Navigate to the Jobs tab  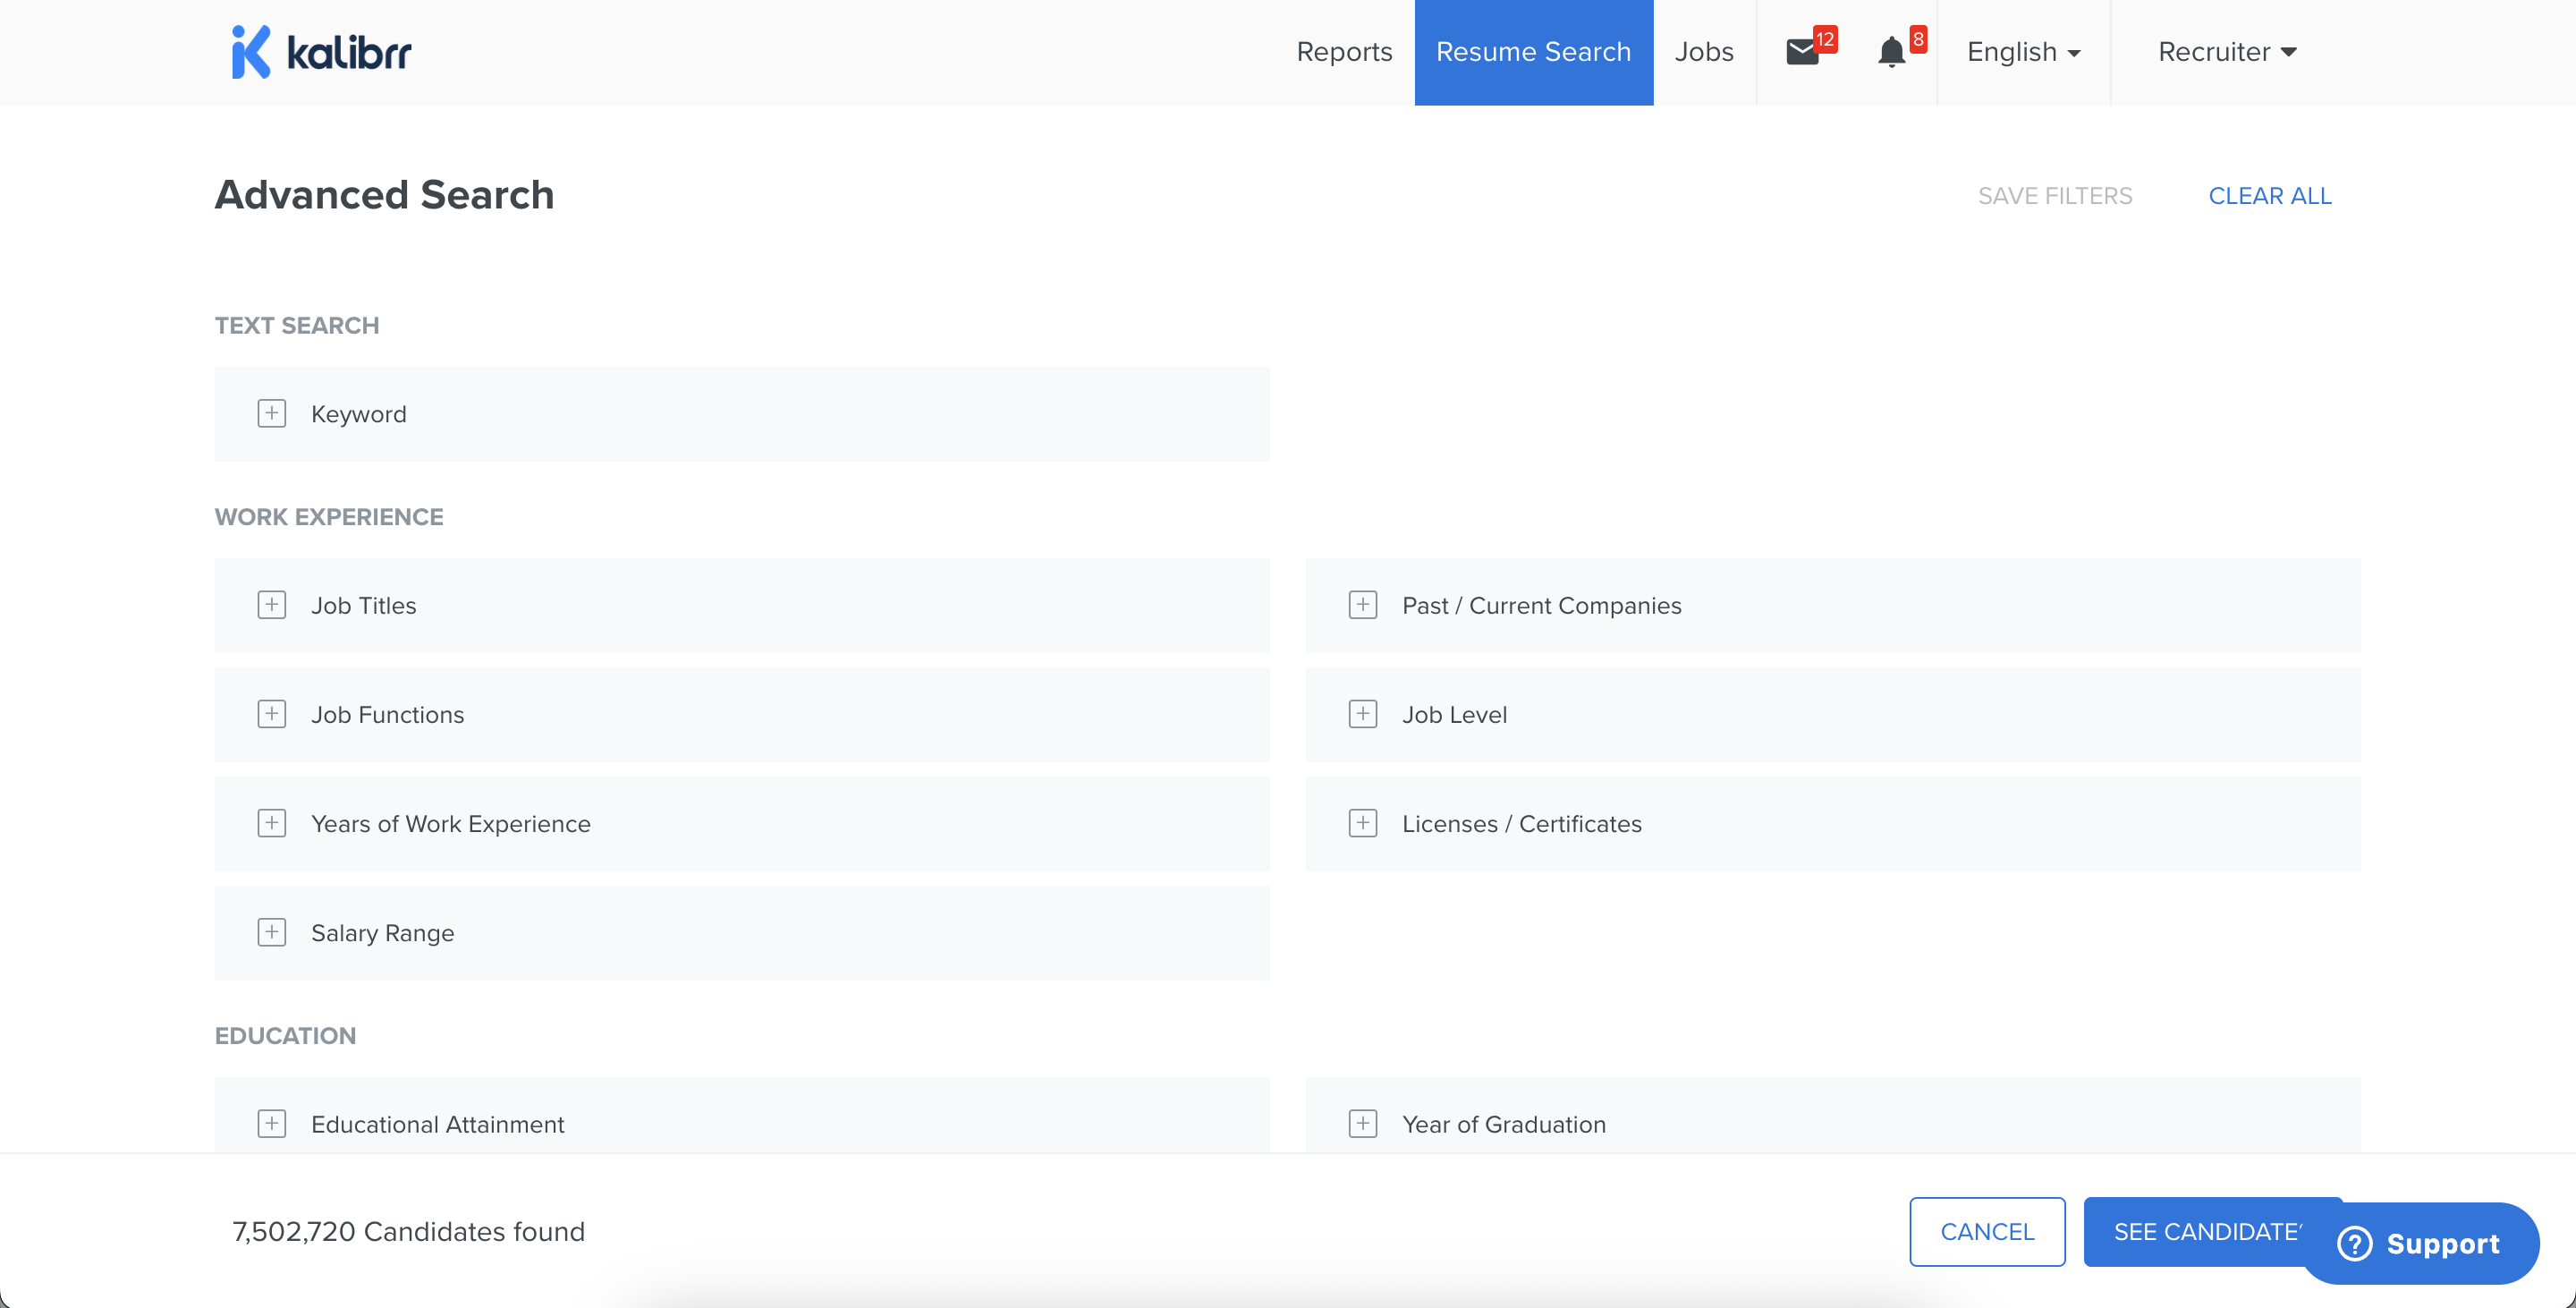(1704, 51)
